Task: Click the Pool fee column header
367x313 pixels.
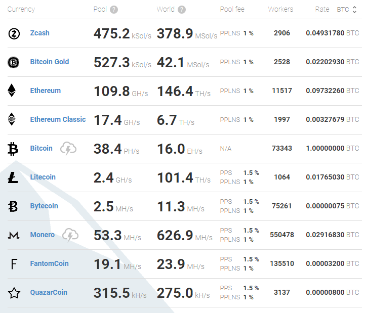Action: pos(232,9)
